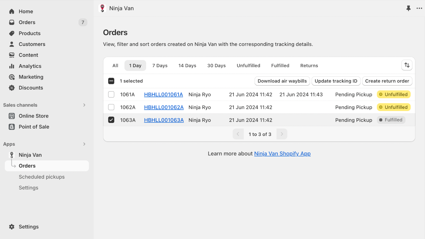The width and height of the screenshot is (425, 239).
Task: Open tracking link HBHLL001062A
Action: [164, 107]
